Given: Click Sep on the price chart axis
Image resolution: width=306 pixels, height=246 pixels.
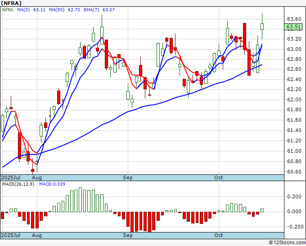Looking at the screenshot, I should [x=128, y=178].
